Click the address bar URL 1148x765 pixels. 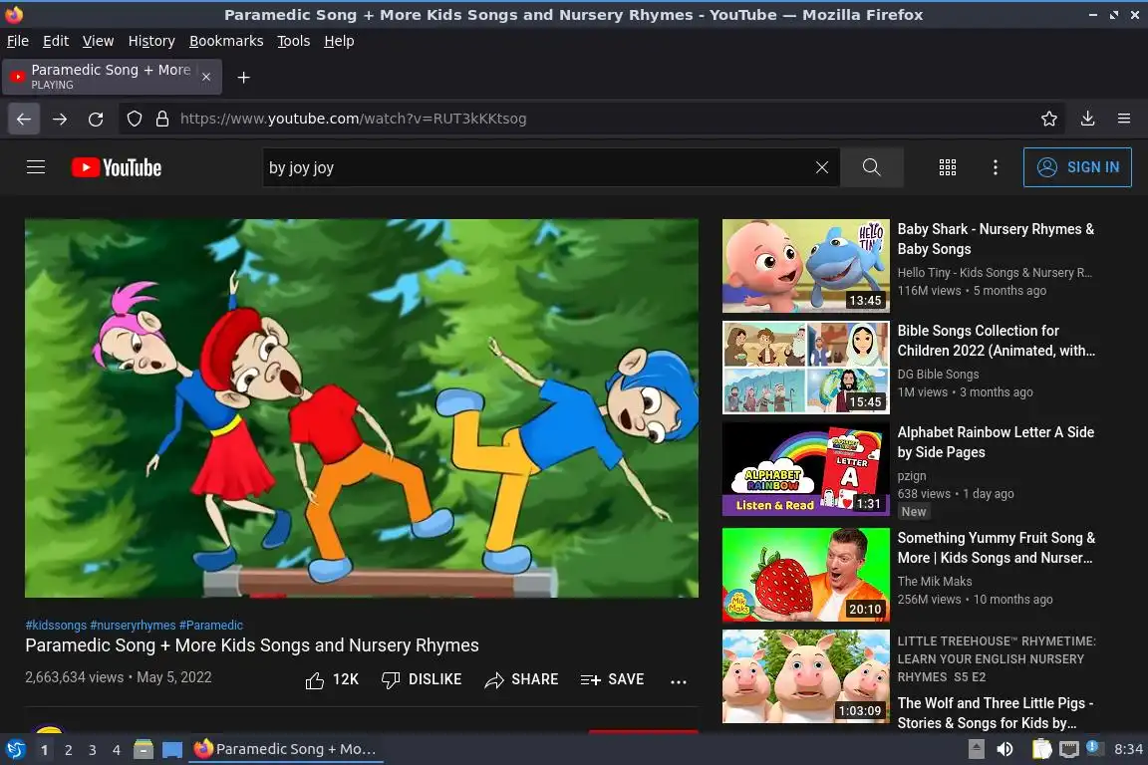(353, 119)
